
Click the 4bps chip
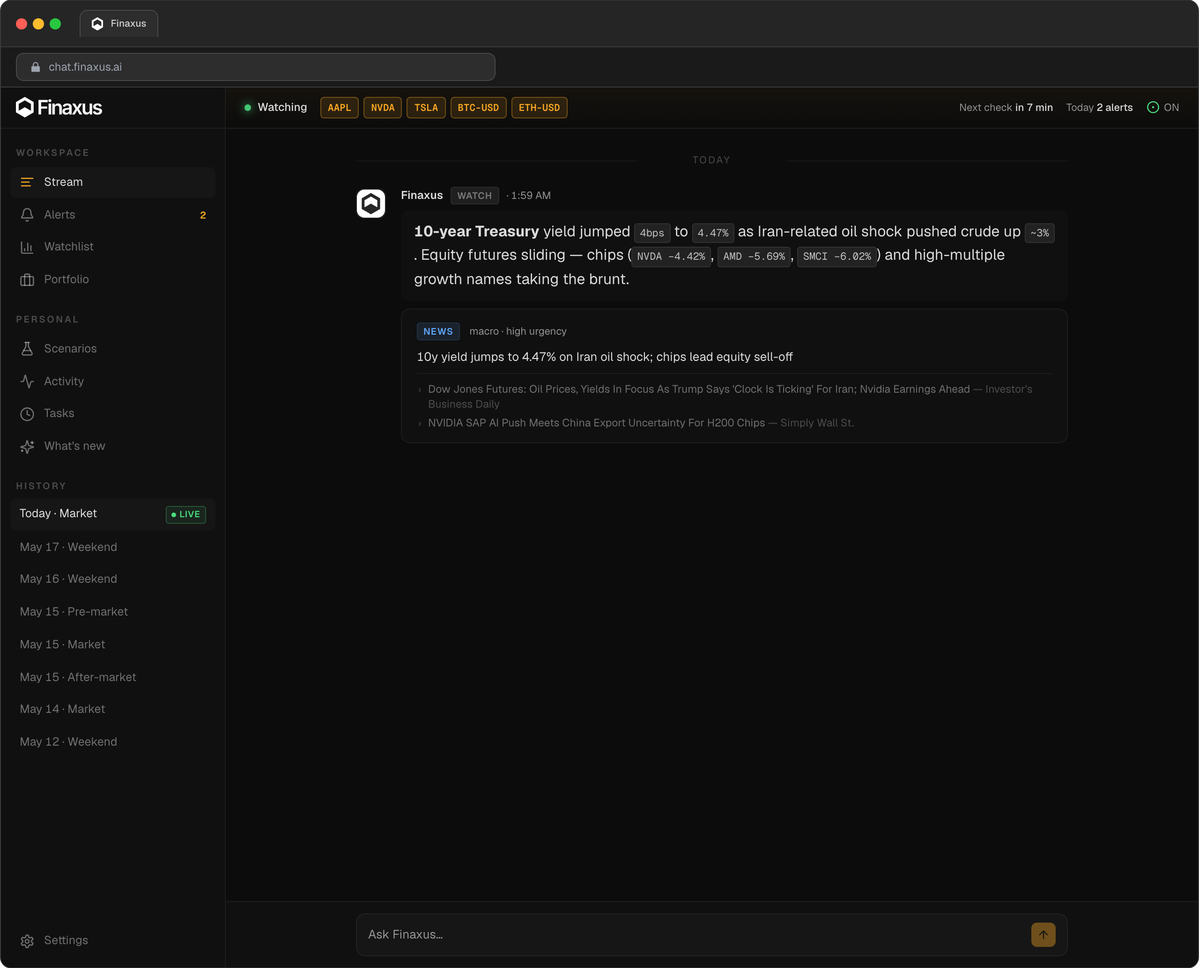(x=651, y=233)
